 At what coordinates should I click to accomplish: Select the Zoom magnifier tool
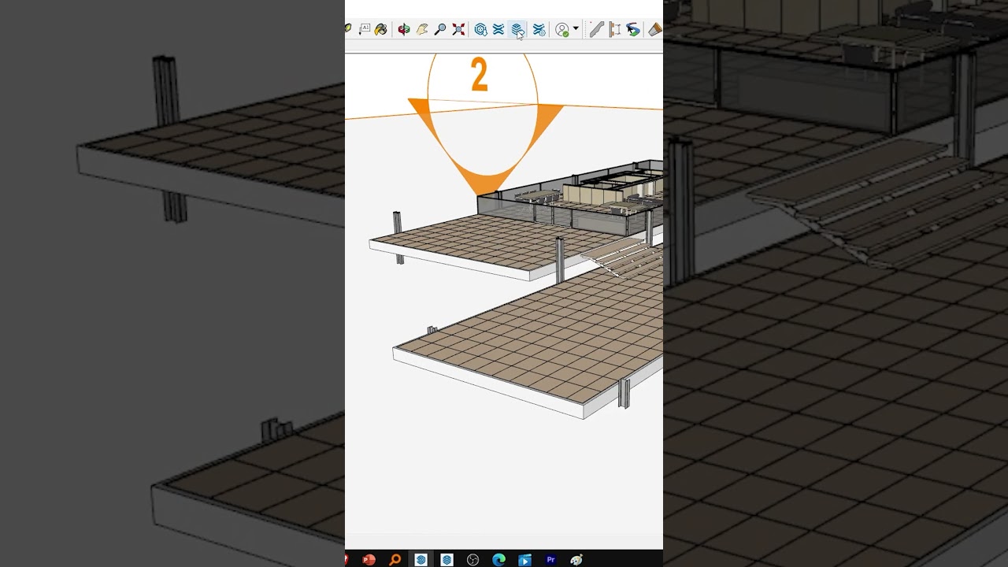440,29
